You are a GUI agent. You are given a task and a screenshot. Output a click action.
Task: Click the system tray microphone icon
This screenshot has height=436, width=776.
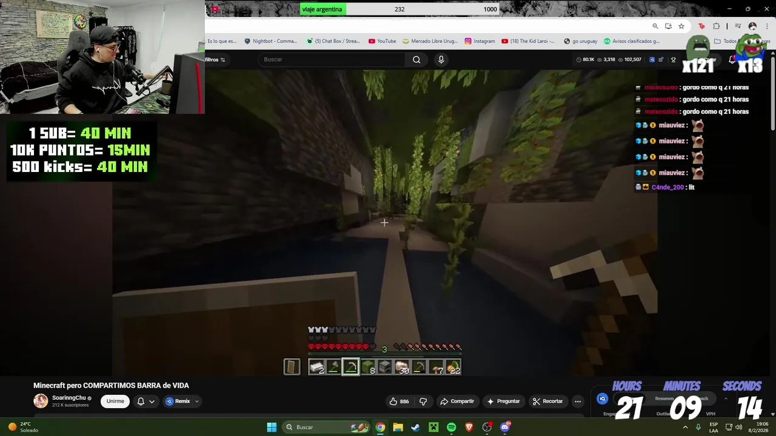pyautogui.click(x=698, y=427)
